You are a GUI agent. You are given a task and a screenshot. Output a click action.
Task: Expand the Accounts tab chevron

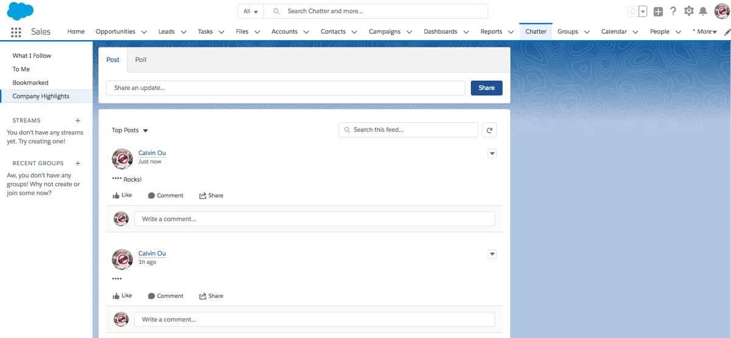[x=306, y=32]
